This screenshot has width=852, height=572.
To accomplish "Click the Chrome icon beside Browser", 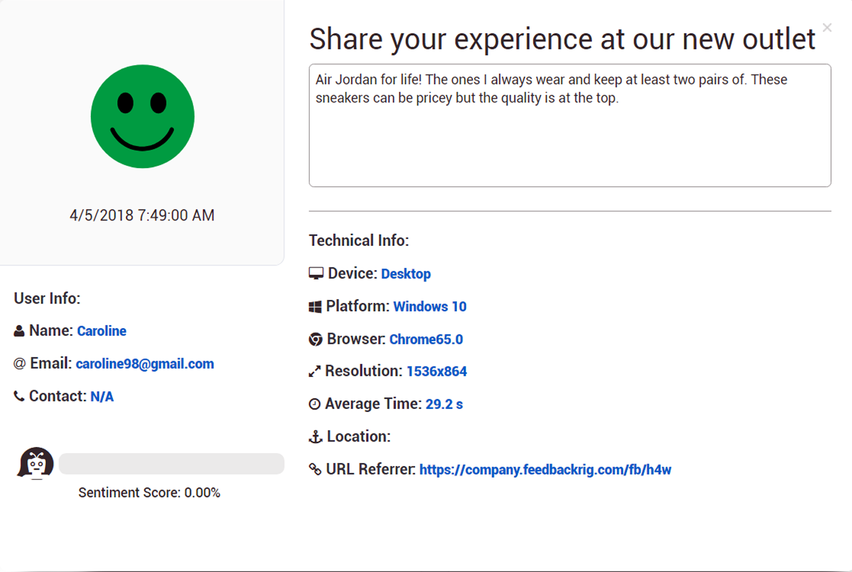I will [315, 339].
